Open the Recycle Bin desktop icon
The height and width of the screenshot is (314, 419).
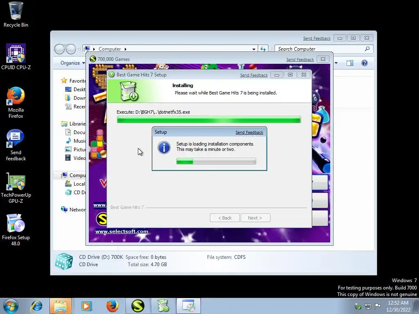[x=16, y=15]
